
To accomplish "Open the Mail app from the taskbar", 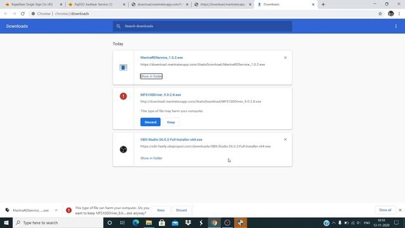I will (x=175, y=222).
